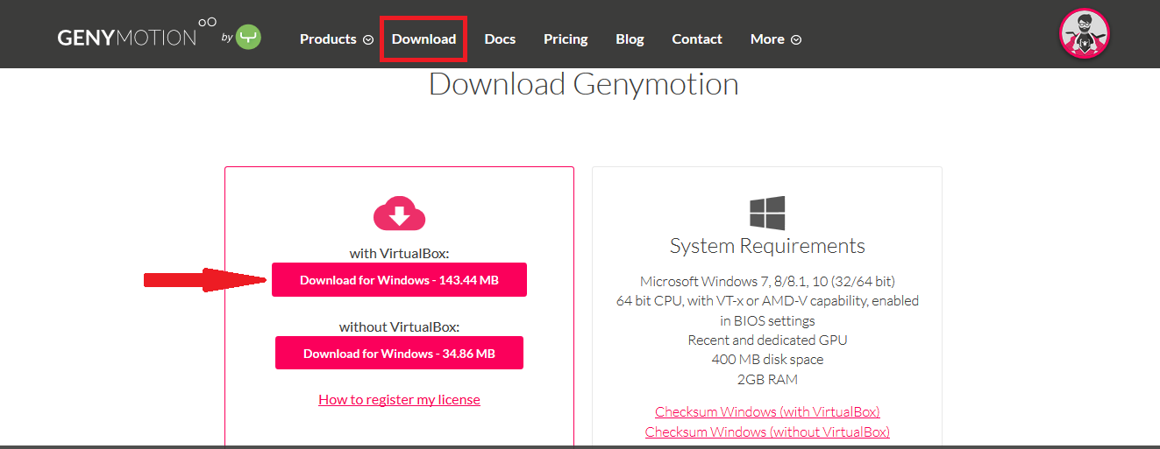The image size is (1160, 449).
Task: Click the 'Recent and dedicated GPU' text
Action: (767, 340)
